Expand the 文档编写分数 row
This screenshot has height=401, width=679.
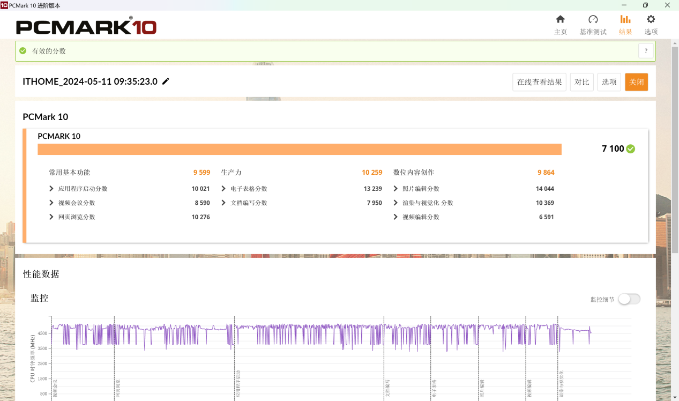(223, 203)
